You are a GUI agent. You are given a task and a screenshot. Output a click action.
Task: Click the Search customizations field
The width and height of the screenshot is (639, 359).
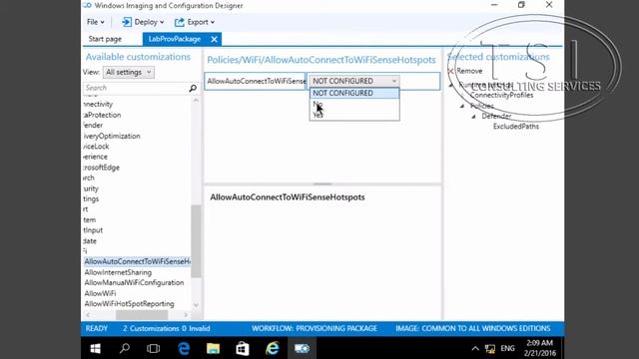point(136,88)
